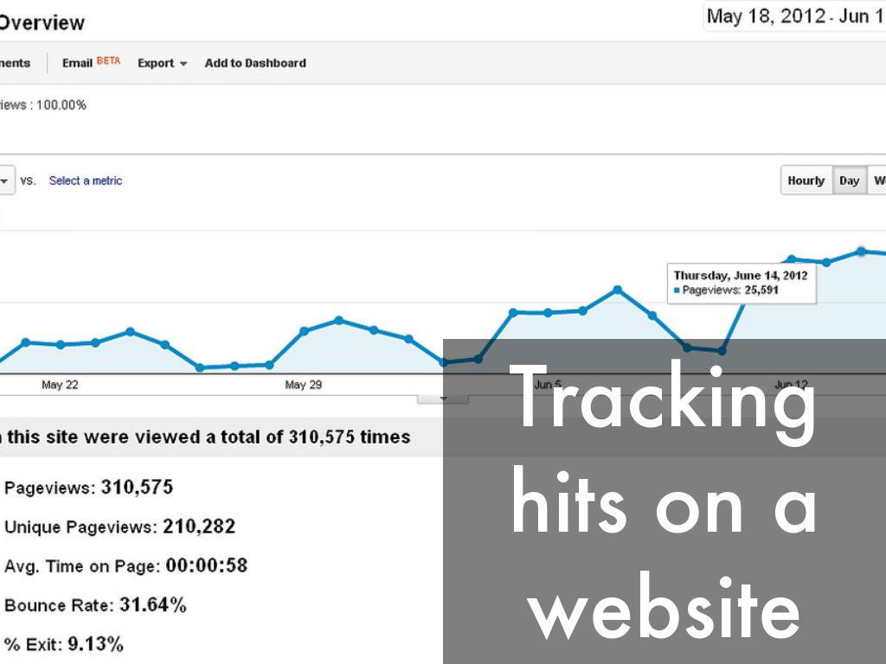Click the 'Tracking hits on a website' caption
The image size is (886, 664).
664,501
